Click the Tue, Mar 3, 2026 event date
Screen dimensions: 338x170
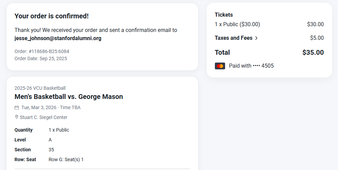click(x=39, y=108)
